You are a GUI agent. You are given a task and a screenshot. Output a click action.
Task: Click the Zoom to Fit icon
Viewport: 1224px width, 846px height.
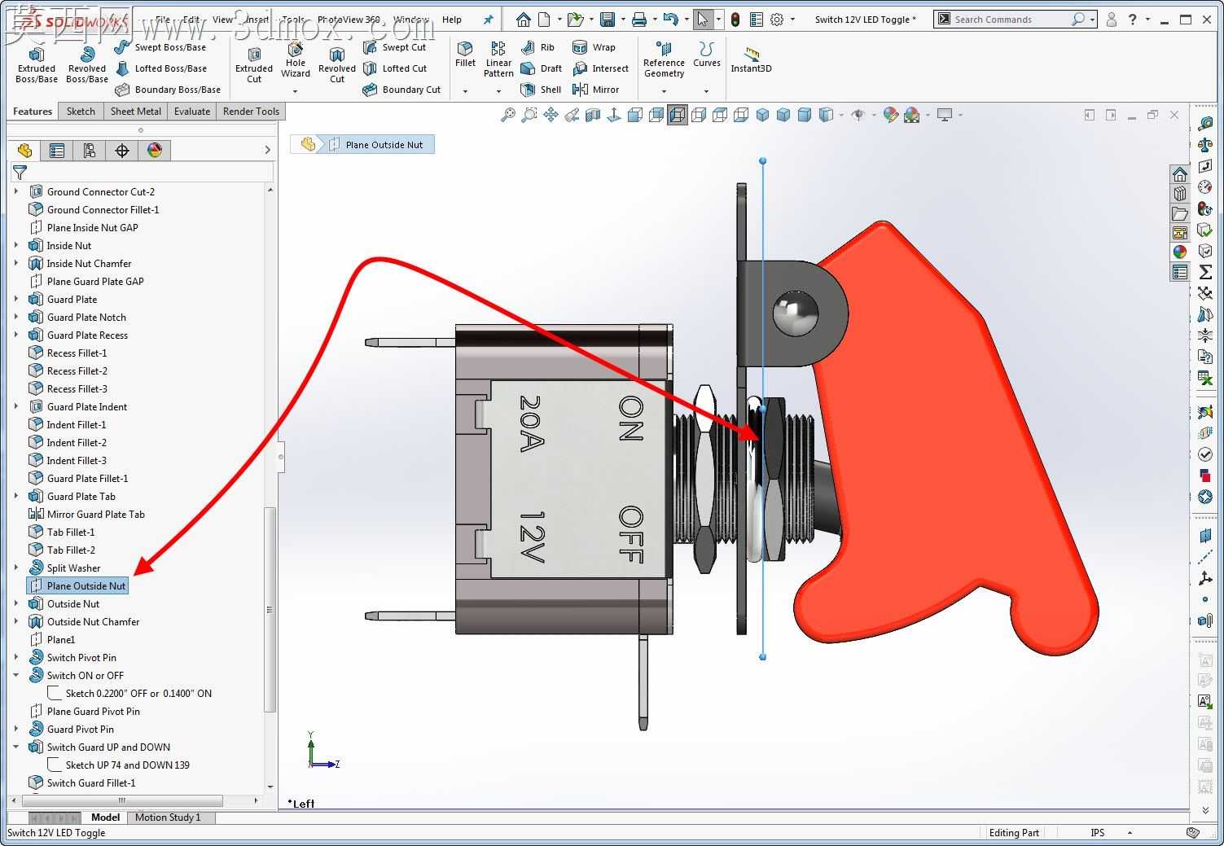click(508, 116)
